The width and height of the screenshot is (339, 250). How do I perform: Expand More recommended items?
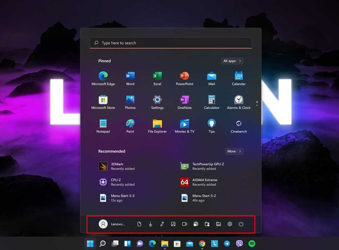pyautogui.click(x=234, y=151)
